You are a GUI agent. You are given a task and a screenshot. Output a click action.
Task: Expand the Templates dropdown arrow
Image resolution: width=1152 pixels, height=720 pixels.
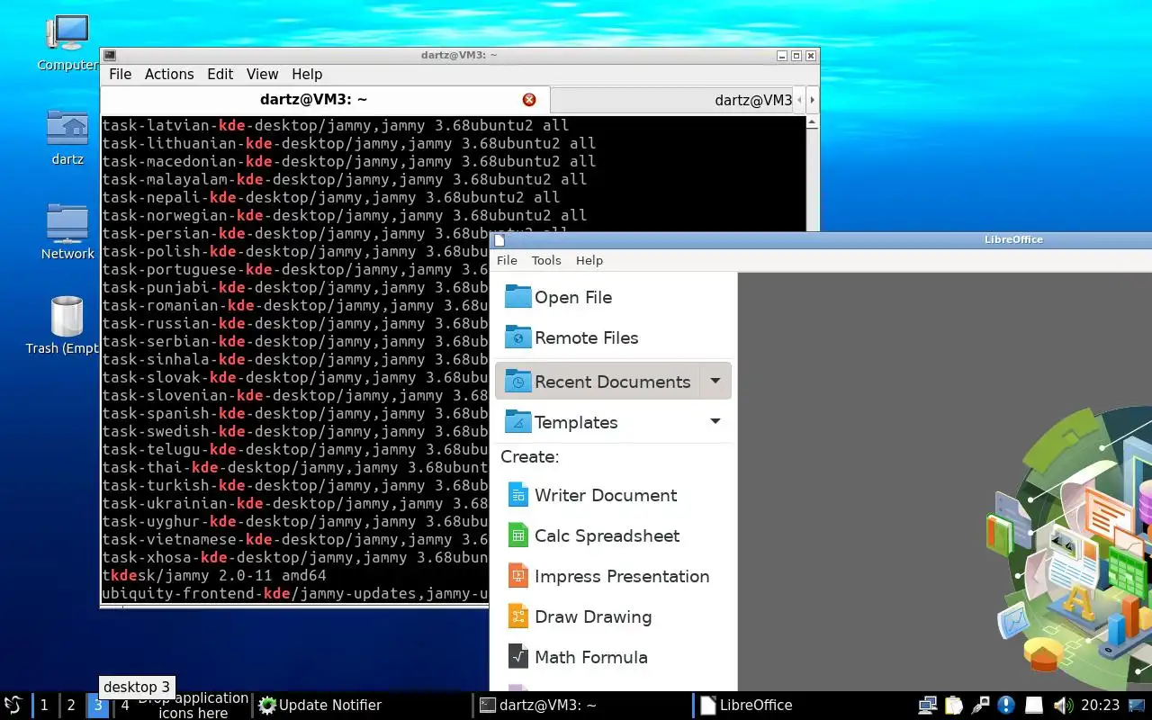coord(715,422)
